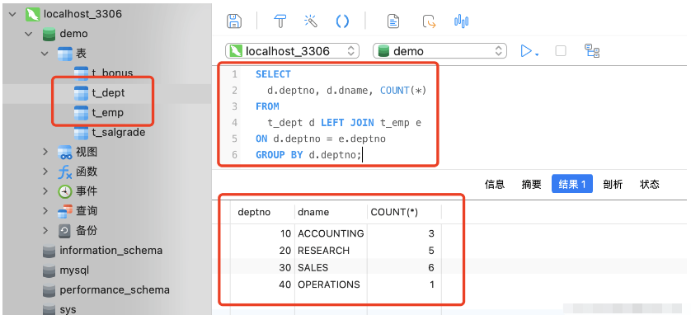
Task: Click the ACCOUNTING cell
Action: coord(331,233)
